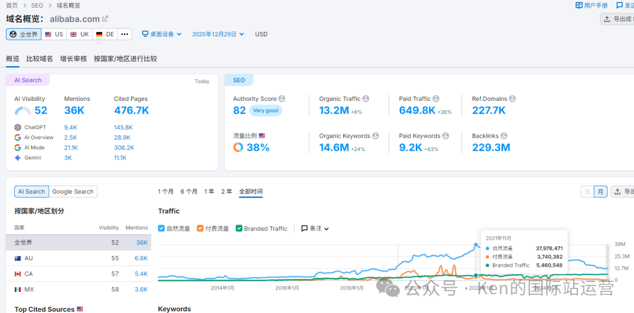Viewport: 634px width, 313px height.
Task: Click the ChatGPT logo icon
Action: [x=18, y=127]
